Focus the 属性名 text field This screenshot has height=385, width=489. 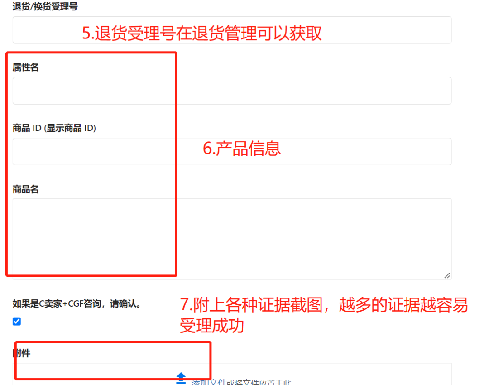pyautogui.click(x=232, y=91)
